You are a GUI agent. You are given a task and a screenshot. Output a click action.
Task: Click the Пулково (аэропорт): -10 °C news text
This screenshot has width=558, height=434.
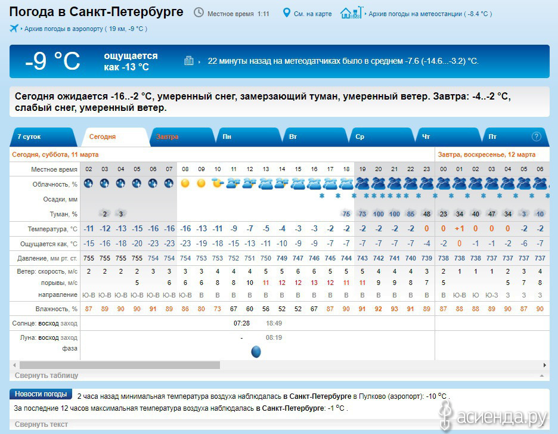click(404, 396)
